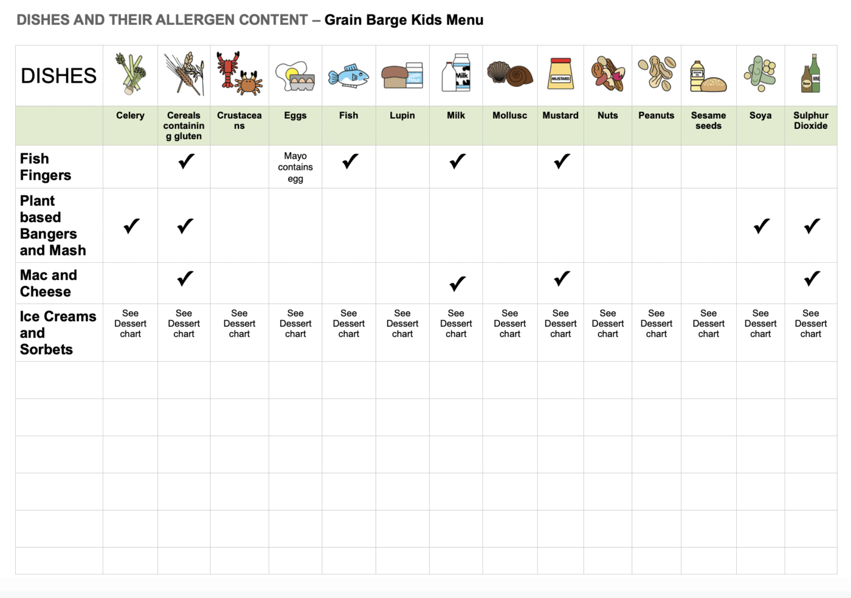Click the fried egg and carton icon

(295, 76)
